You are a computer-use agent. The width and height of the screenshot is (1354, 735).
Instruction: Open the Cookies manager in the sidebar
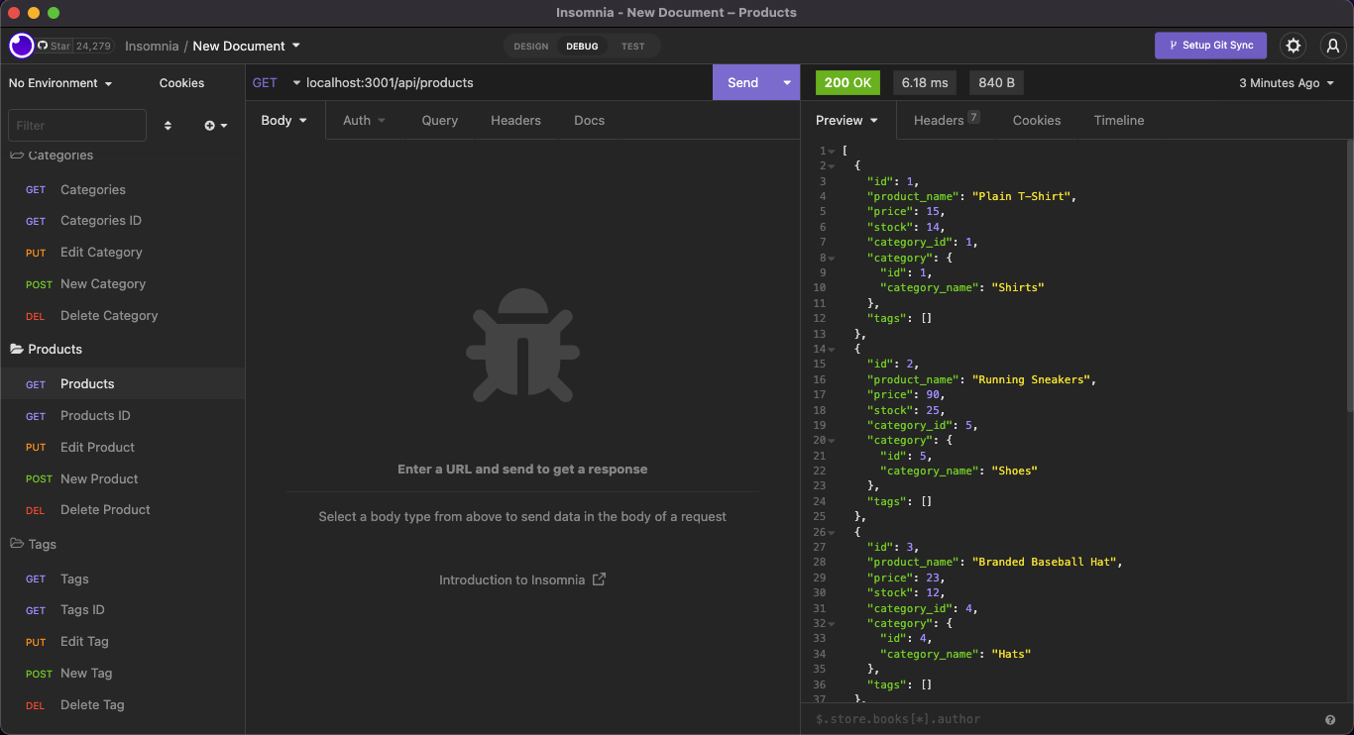181,83
